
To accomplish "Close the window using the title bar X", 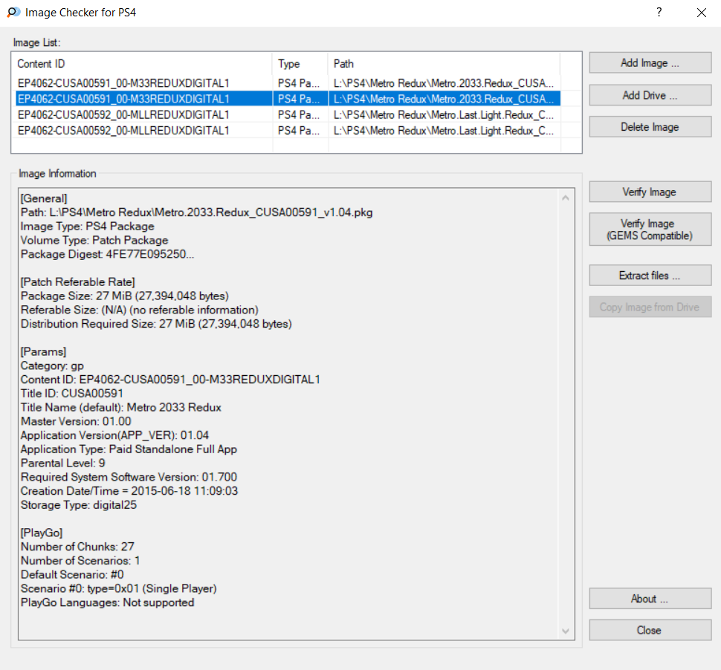I will pyautogui.click(x=701, y=13).
